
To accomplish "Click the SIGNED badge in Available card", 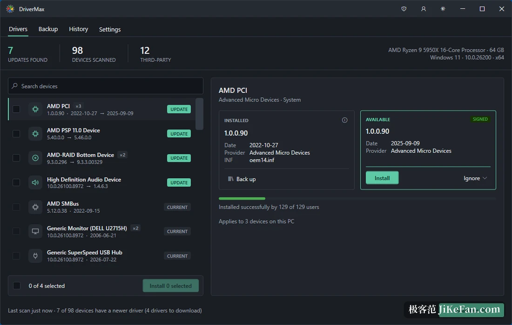I will click(x=480, y=119).
